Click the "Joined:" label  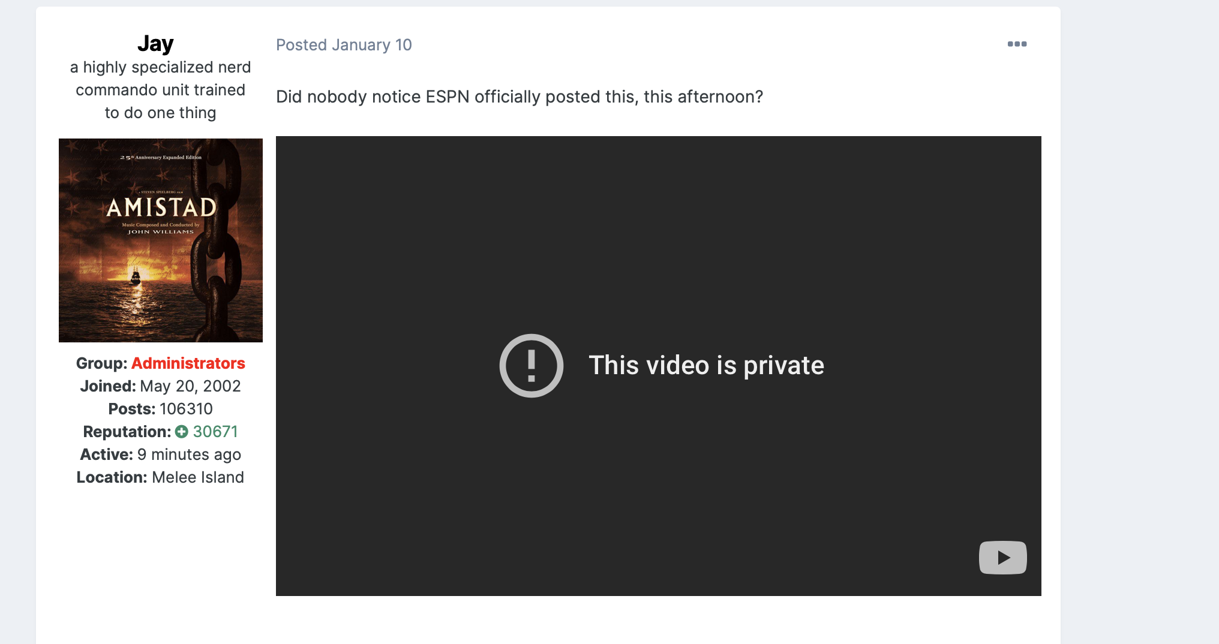tap(108, 386)
